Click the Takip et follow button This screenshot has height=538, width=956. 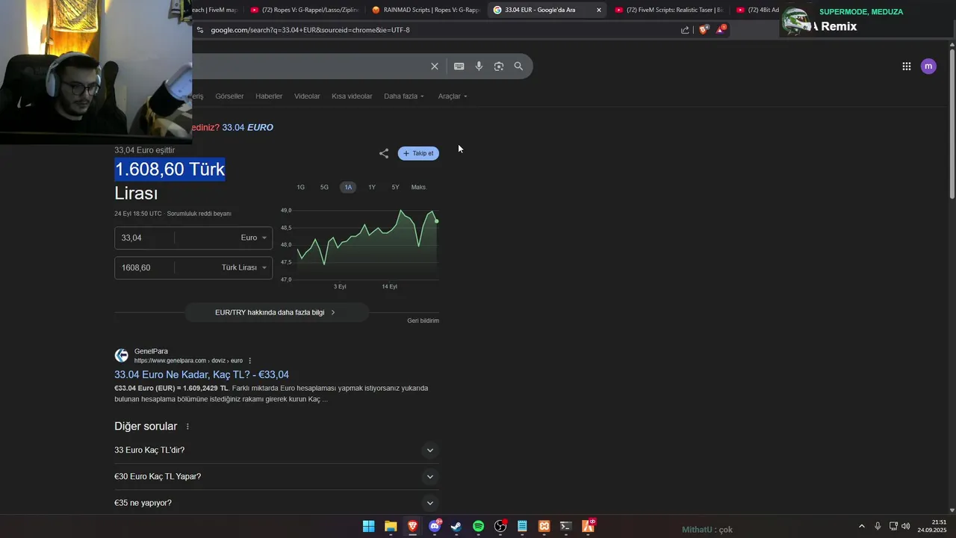coord(418,153)
